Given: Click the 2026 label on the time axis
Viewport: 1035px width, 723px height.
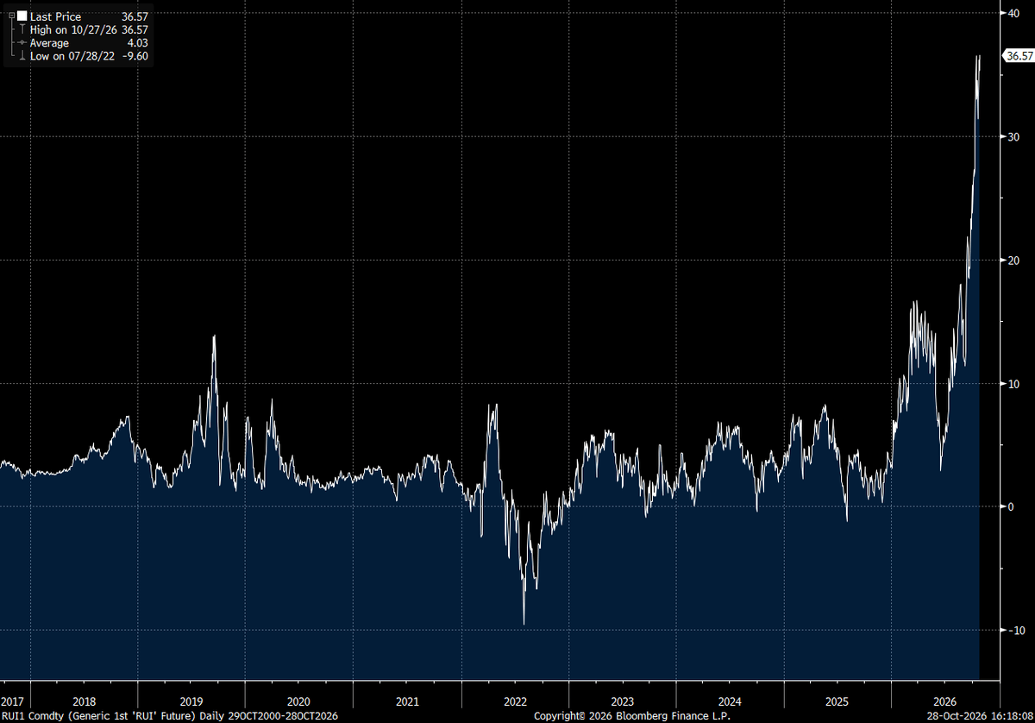Looking at the screenshot, I should [x=945, y=701].
